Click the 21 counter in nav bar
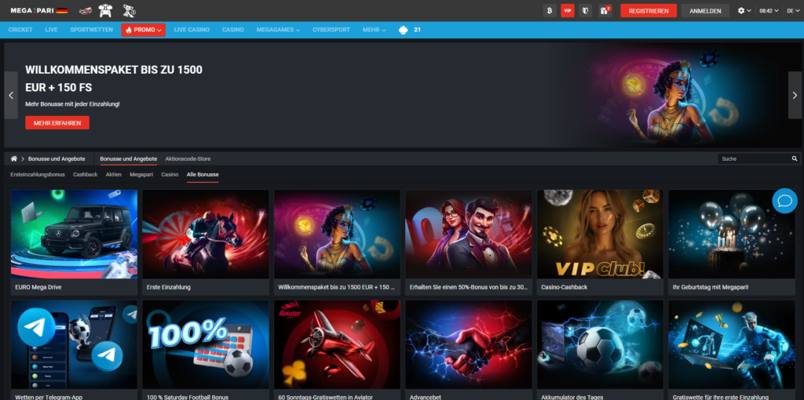The width and height of the screenshot is (804, 400). pos(418,31)
